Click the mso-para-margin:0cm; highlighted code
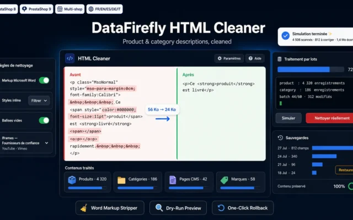 [111, 89]
